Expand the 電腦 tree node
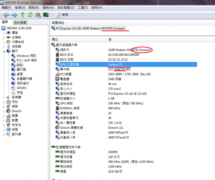The height and width of the screenshot is (180, 215). point(4,33)
